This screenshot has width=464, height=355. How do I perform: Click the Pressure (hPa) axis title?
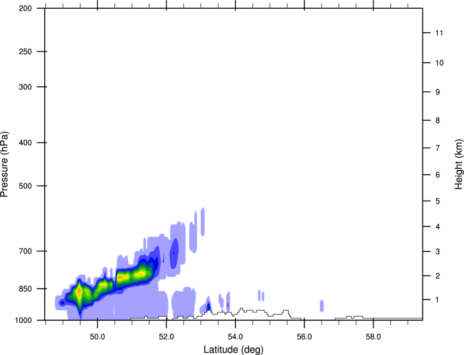(x=4, y=164)
